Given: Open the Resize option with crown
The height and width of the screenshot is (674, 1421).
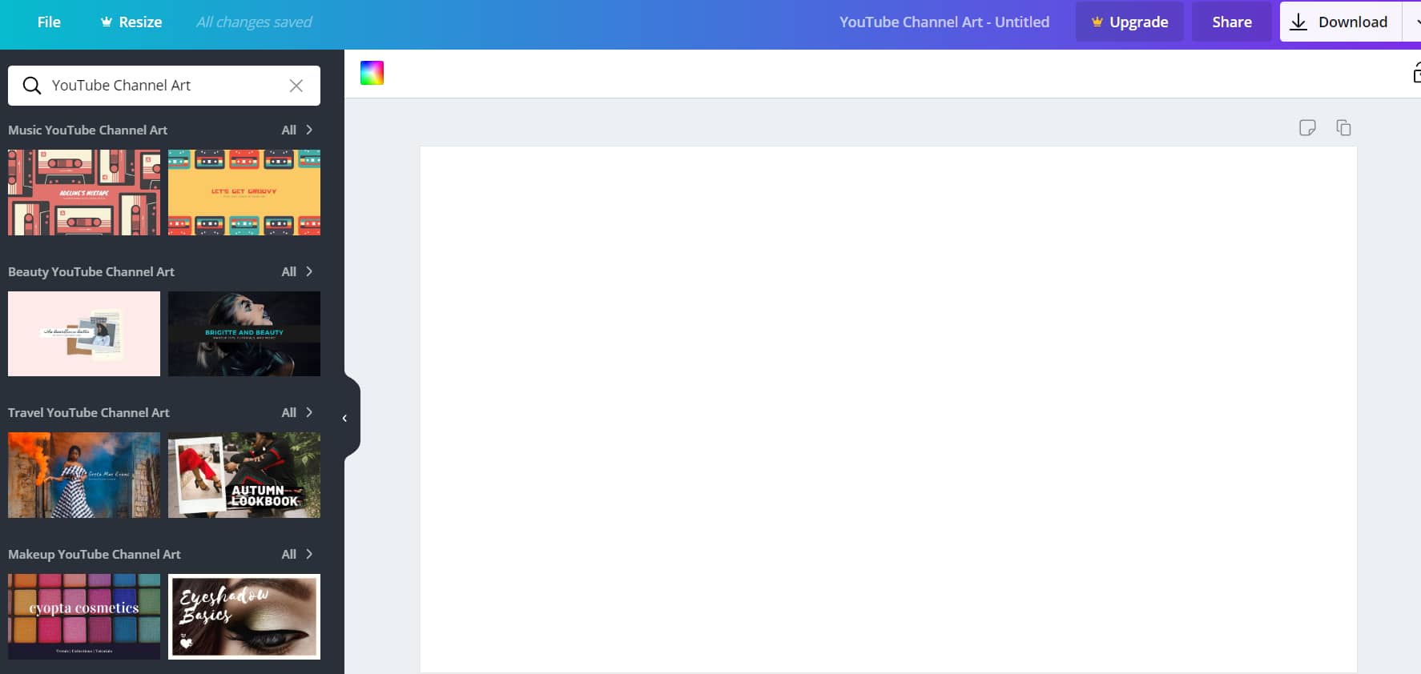Looking at the screenshot, I should [131, 22].
